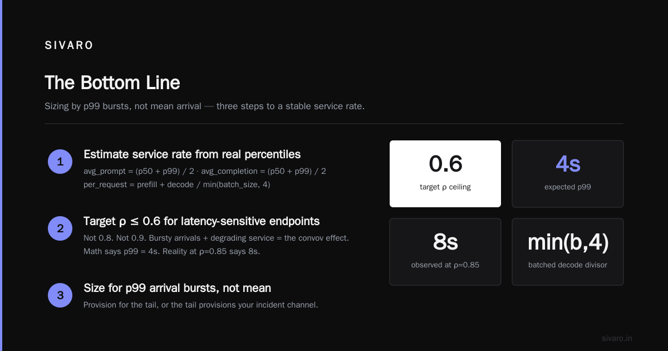
Task: Click the step 1 number badge
Action: [x=60, y=162]
